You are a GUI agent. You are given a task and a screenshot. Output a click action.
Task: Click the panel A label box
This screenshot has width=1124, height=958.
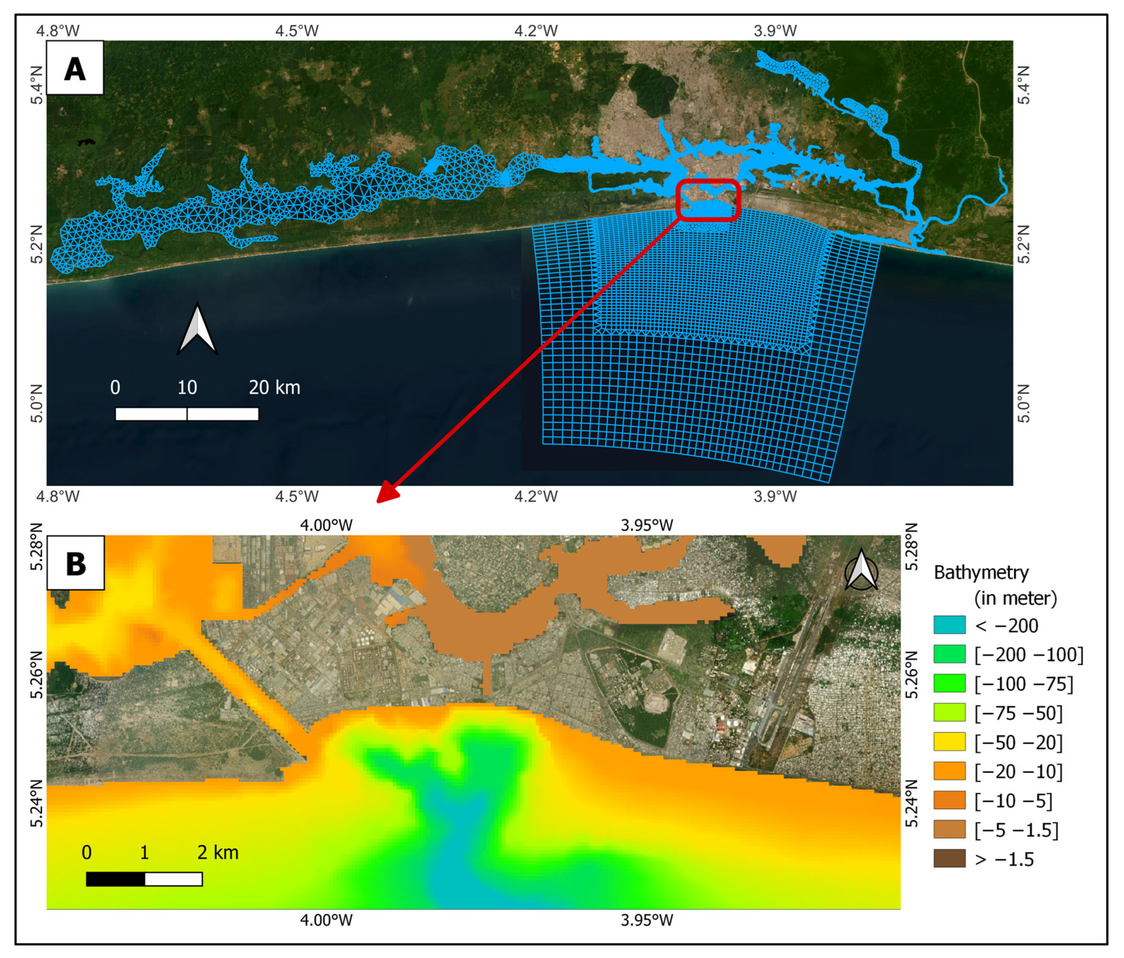[x=75, y=68]
